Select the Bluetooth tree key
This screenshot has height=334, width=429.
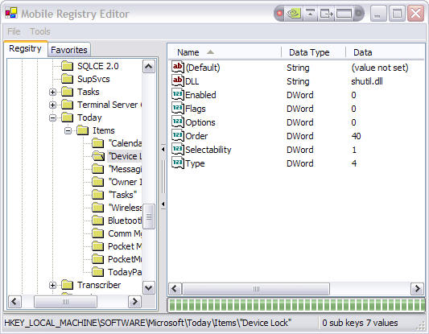tap(125, 221)
